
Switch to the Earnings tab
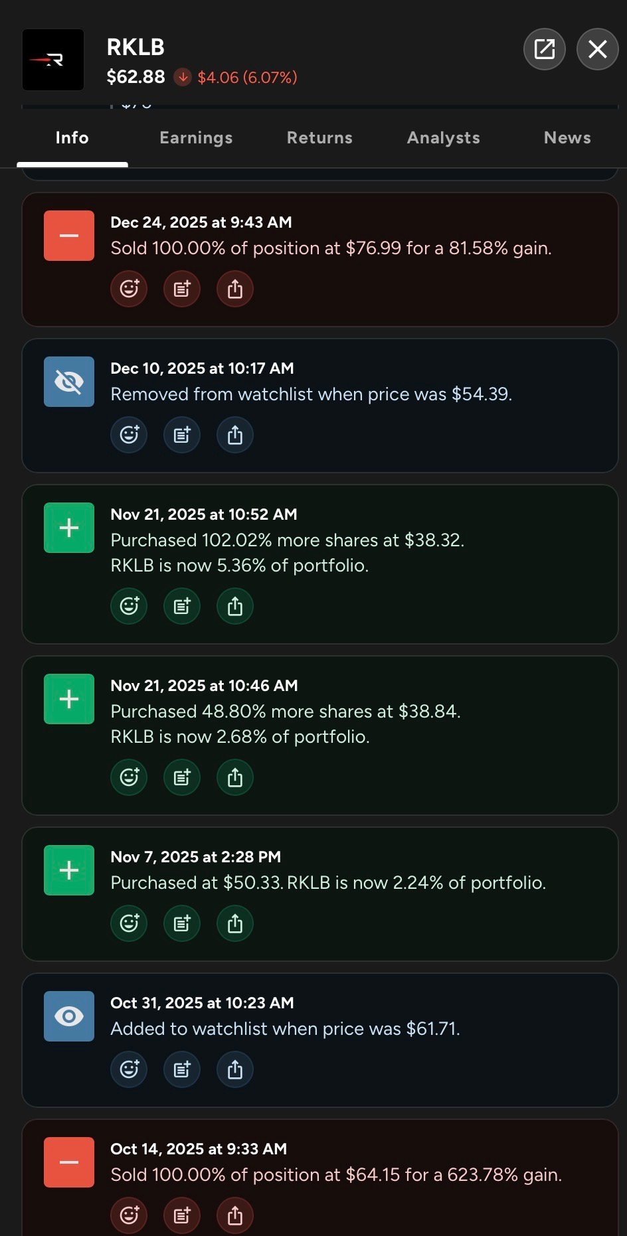point(196,137)
